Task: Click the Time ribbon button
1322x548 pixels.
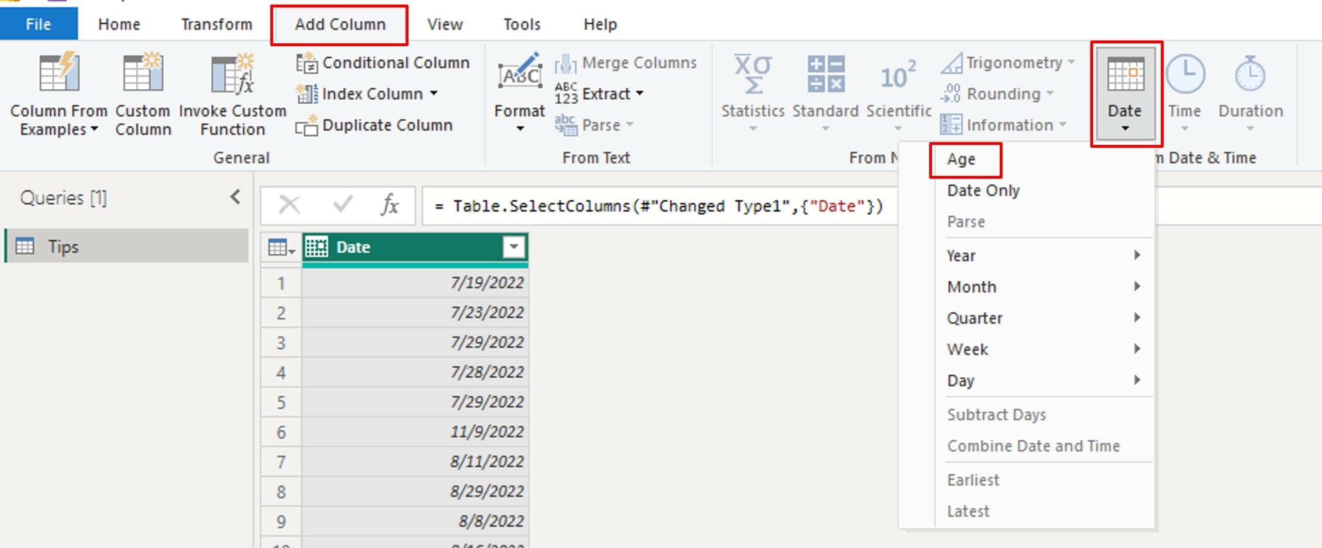Action: pyautogui.click(x=1185, y=93)
